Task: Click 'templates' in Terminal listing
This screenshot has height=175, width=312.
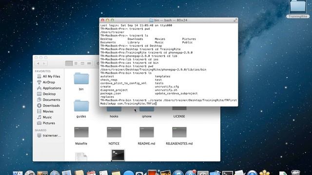Action: pyautogui.click(x=162, y=76)
